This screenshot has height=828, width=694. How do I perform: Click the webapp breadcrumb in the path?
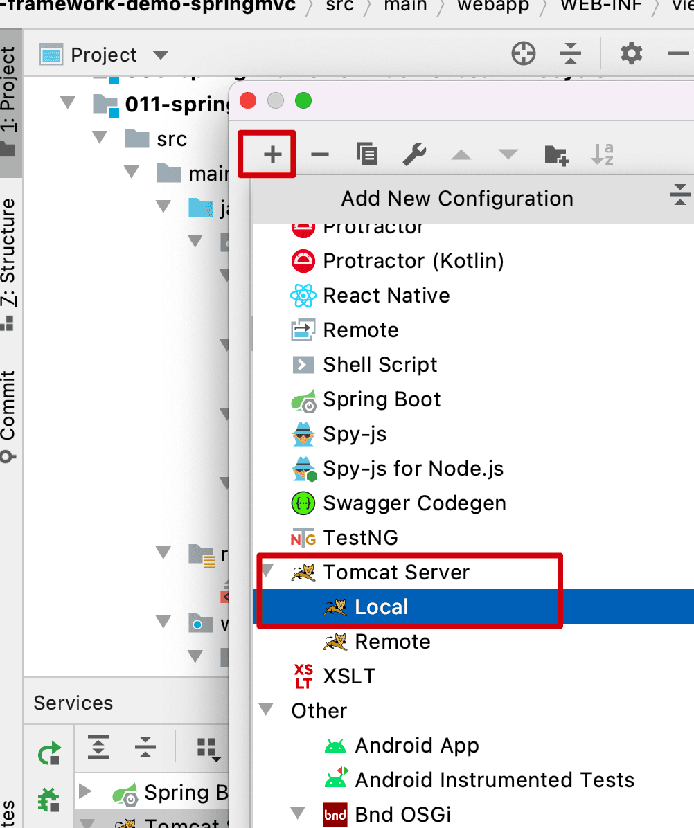coord(492,7)
